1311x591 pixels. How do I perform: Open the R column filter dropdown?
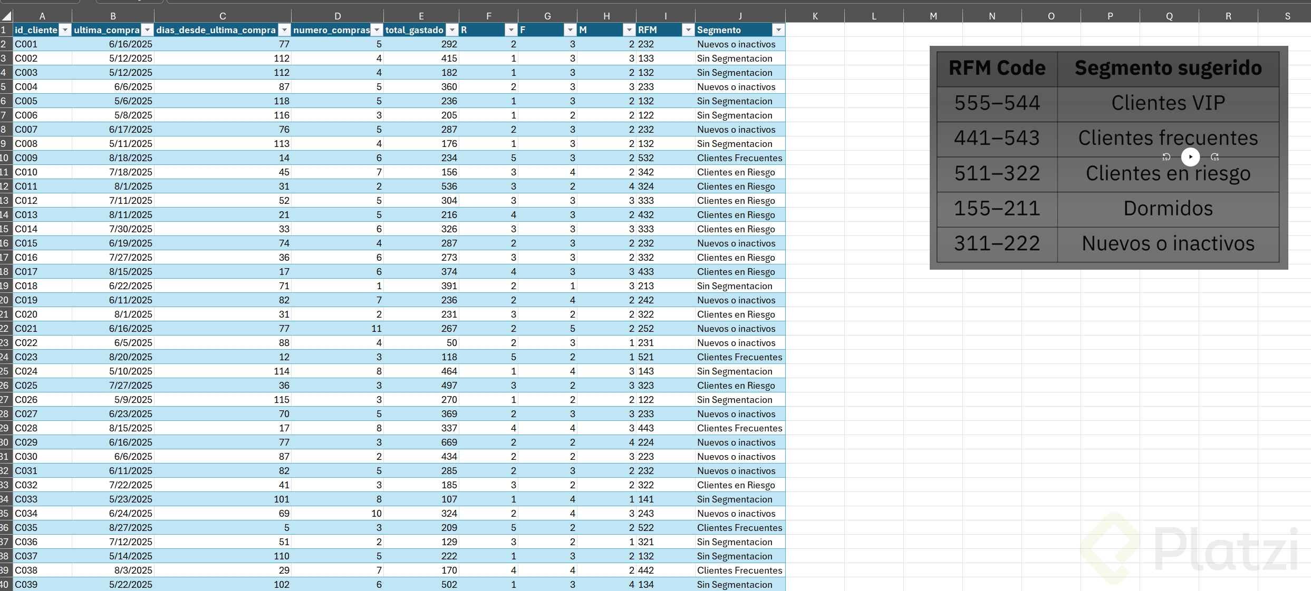click(511, 30)
